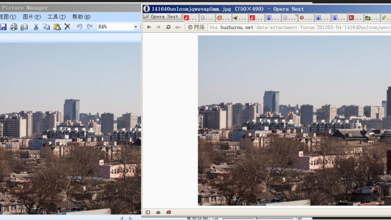Click the Opera Turbo icon in status bar
391x220 pixels.
pyautogui.click(x=168, y=212)
